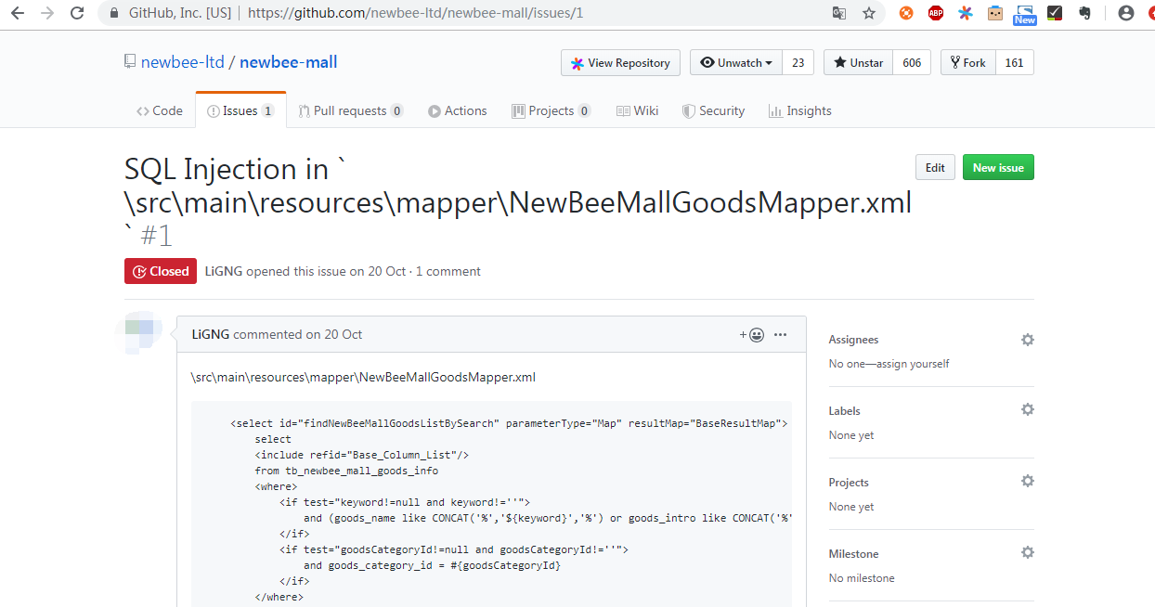Open LiGNG's avatar thumbnail
The width and height of the screenshot is (1155, 607).
pyautogui.click(x=142, y=334)
